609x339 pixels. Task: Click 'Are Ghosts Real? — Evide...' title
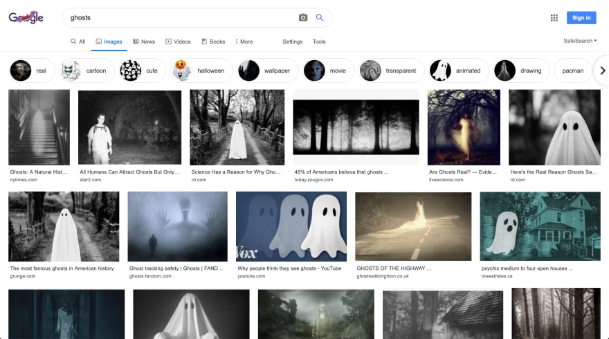pyautogui.click(x=462, y=172)
